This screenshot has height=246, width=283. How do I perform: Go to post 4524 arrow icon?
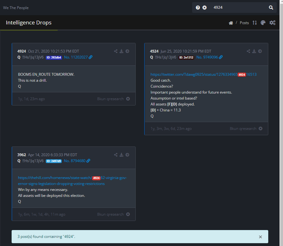point(260,51)
